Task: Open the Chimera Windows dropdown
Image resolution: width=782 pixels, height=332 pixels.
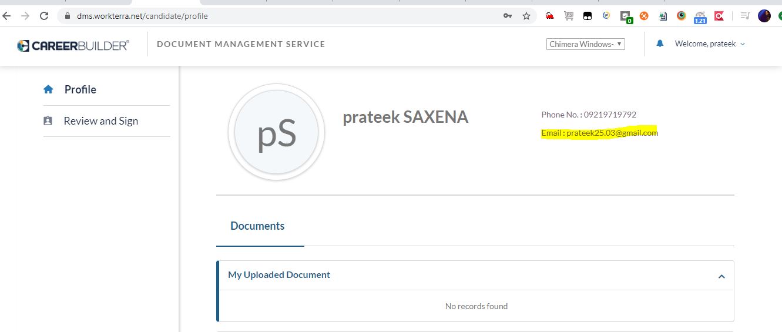Action: [x=586, y=44]
